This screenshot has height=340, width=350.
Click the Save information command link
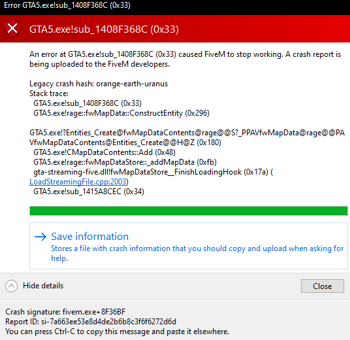[189, 246]
